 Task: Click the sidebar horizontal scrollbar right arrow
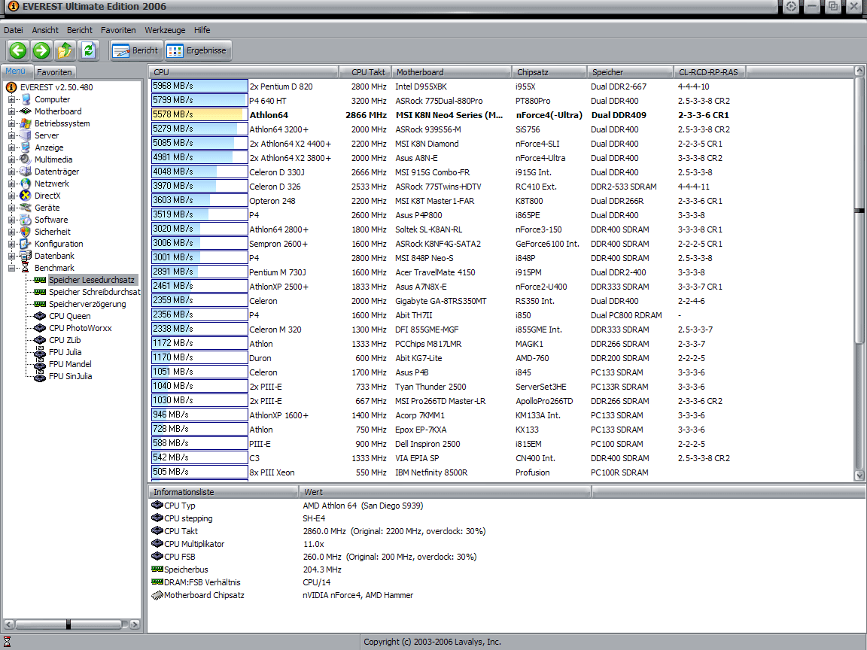[135, 624]
